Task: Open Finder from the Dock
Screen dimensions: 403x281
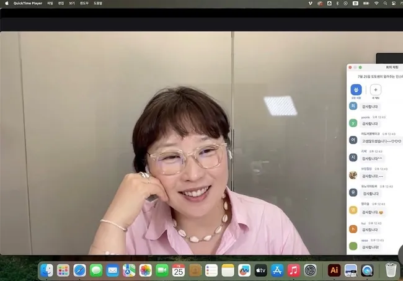Action: pyautogui.click(x=46, y=270)
